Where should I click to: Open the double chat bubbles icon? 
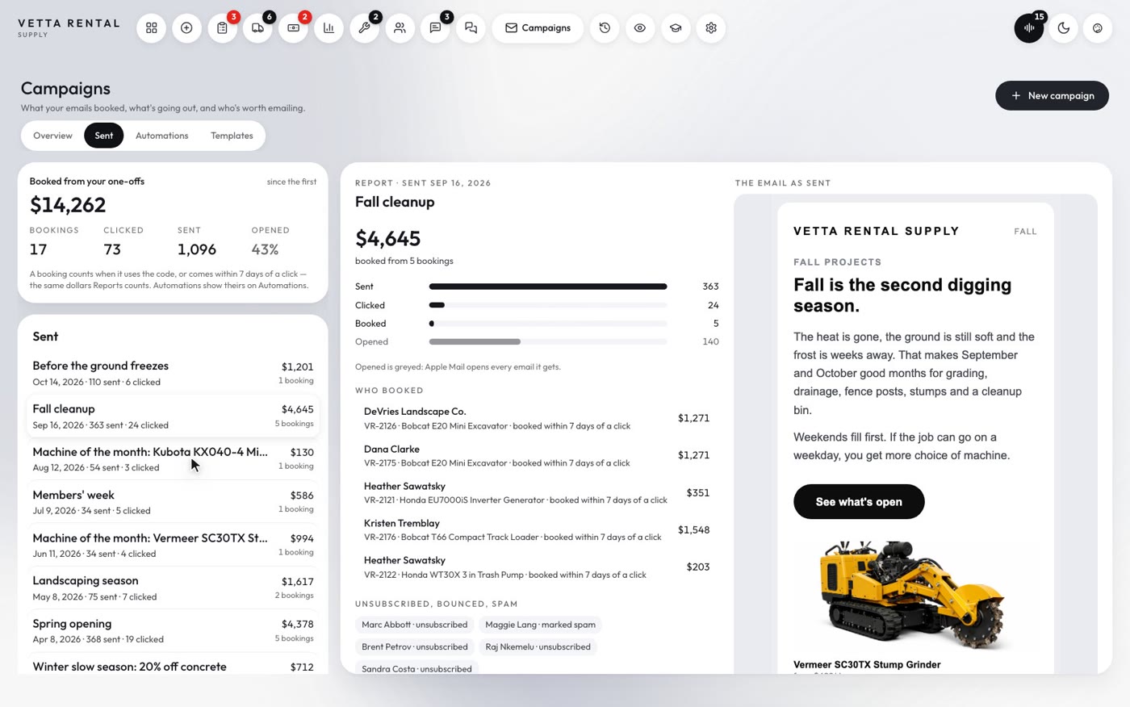click(471, 28)
